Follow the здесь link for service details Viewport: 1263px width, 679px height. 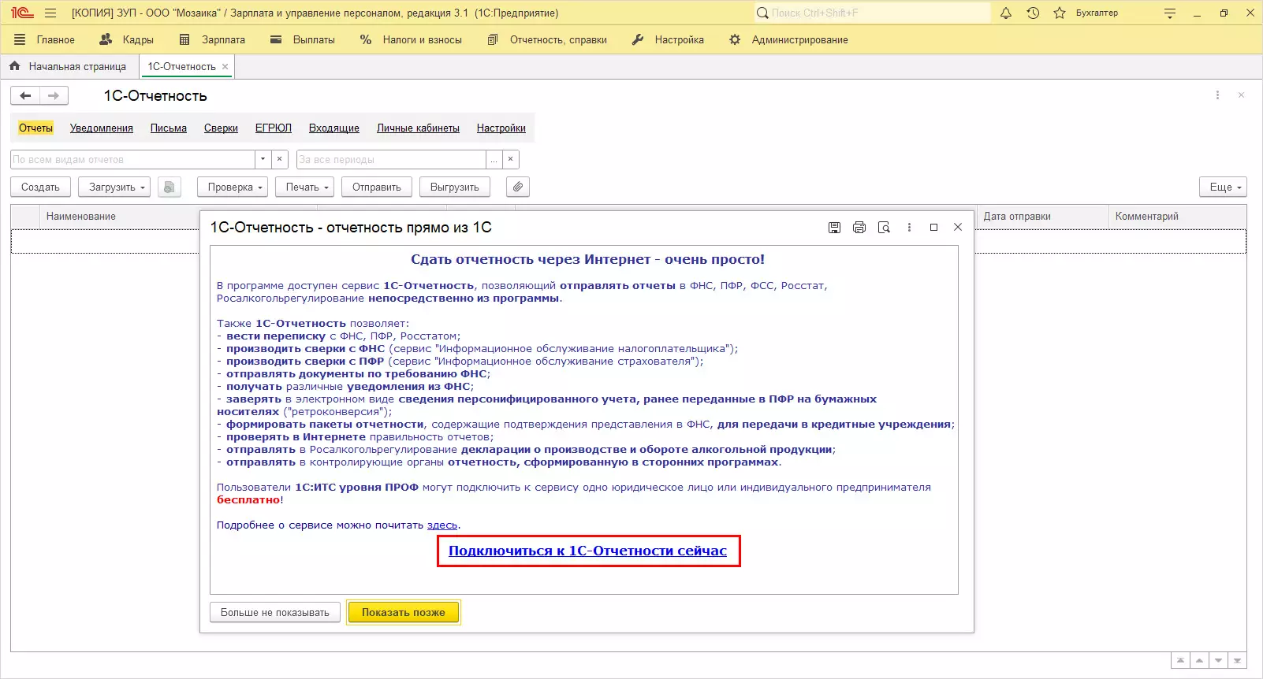(442, 525)
